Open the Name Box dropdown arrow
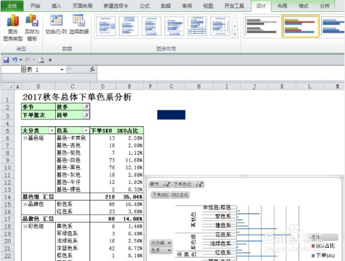 point(62,70)
